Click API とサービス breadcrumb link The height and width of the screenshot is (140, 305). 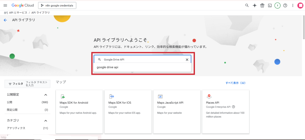click(x=18, y=13)
